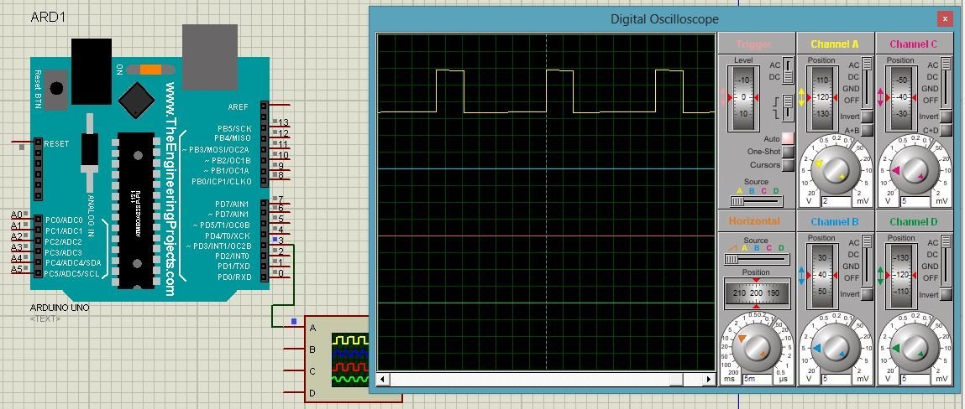
Task: Click the Trigger AC/DC coupling slider
Action: (786, 70)
